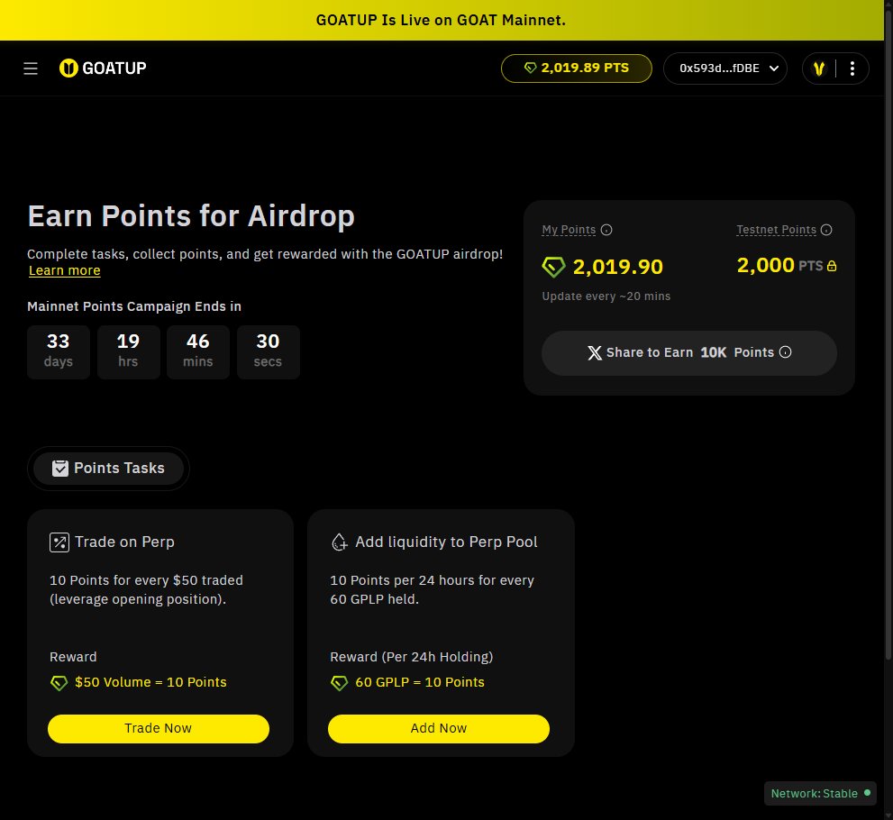The image size is (893, 820).
Task: Click the 46 mins countdown box
Action: tap(198, 352)
